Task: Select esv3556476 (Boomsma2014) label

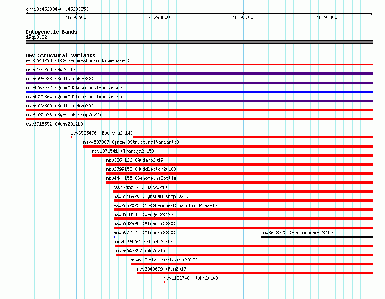Action: click(102, 133)
